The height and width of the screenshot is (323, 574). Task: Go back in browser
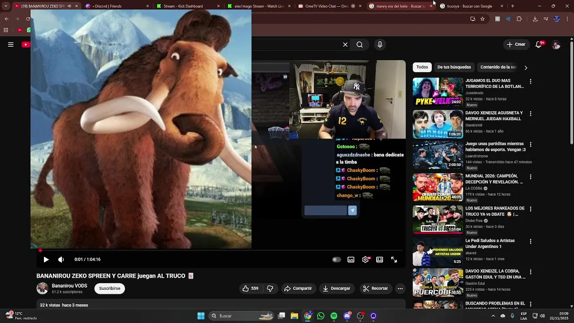(x=6, y=19)
